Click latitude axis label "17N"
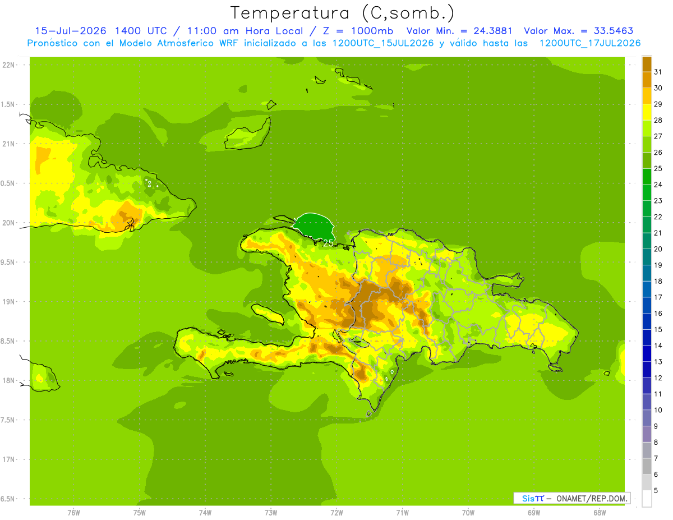This screenshot has width=673, height=520. (x=8, y=459)
